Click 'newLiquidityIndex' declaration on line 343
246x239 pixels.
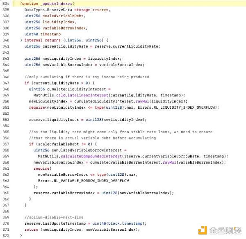pyautogui.click(x=62, y=59)
